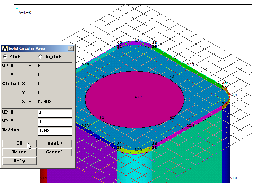Confirm with the OK button
This screenshot has width=257, height=188.
click(20, 143)
